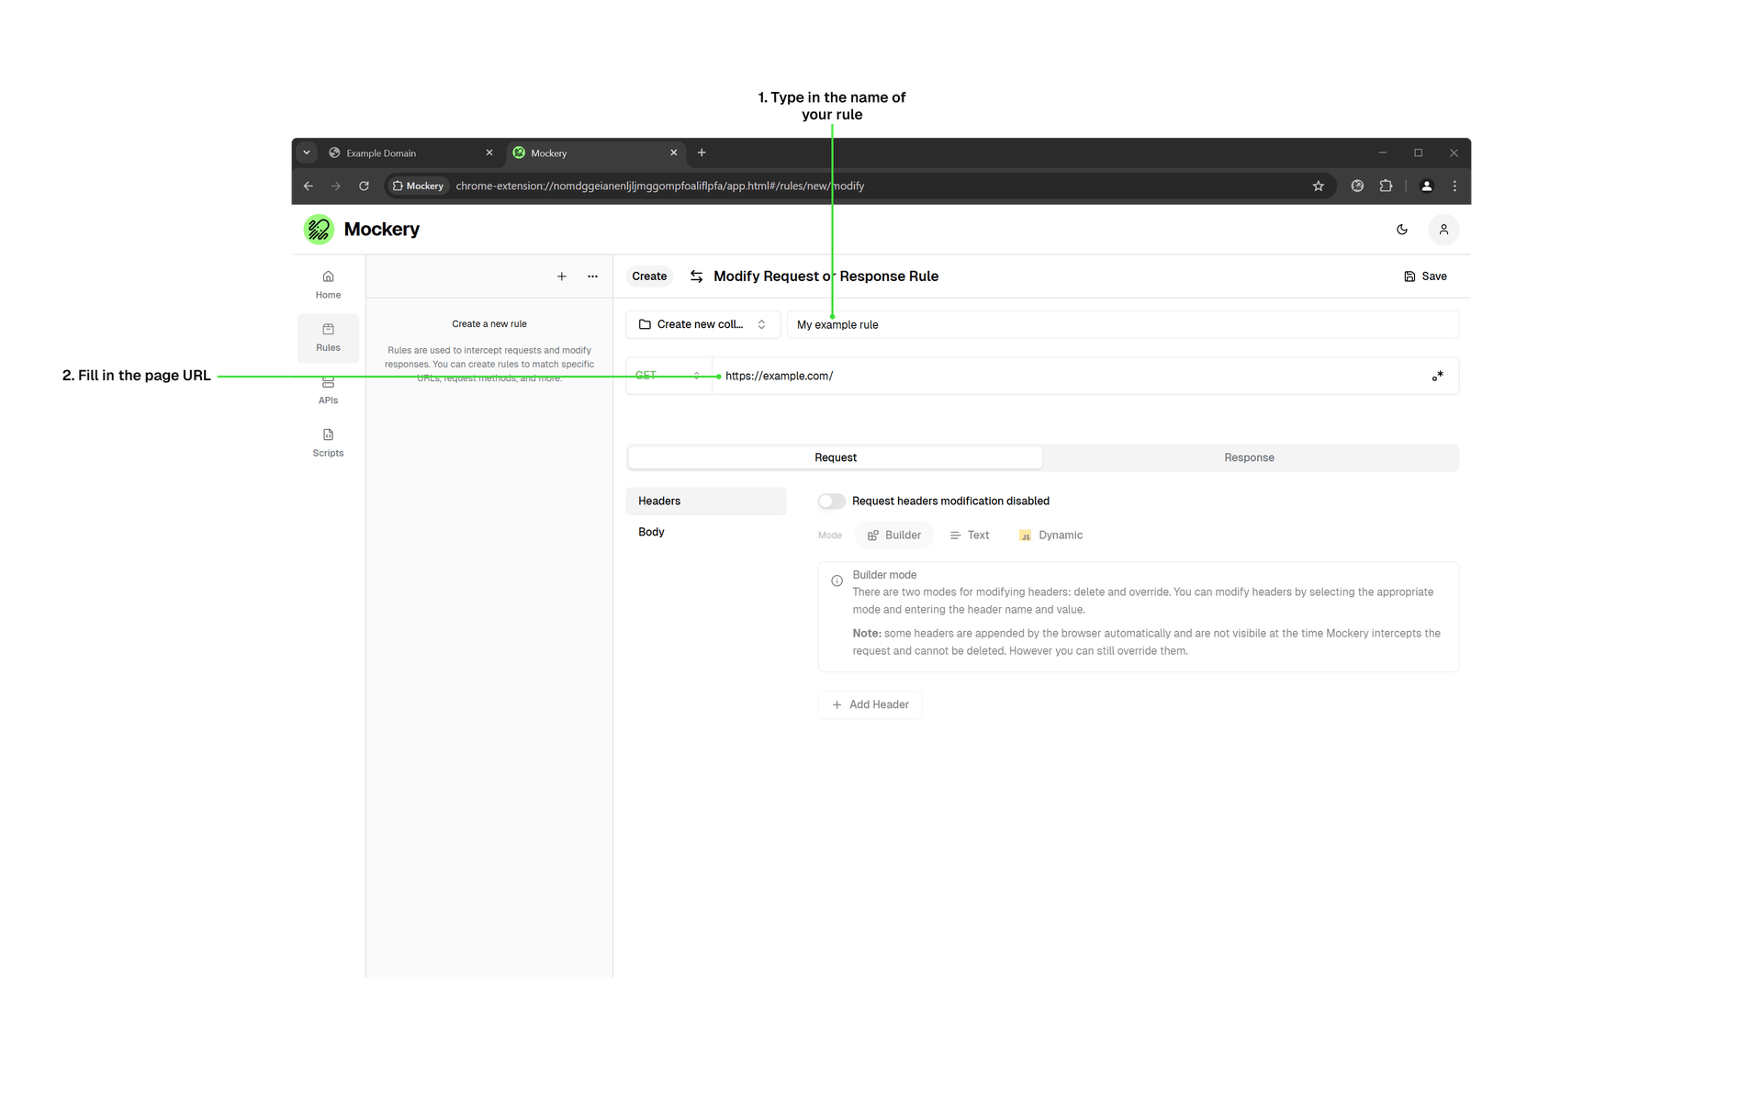Click the dark mode toggle icon
Viewport: 1763px width, 1116px height.
[1402, 229]
